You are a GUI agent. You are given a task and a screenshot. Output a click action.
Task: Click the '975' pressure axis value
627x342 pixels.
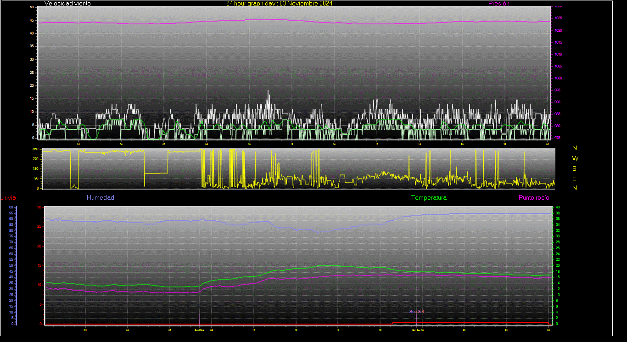pyautogui.click(x=557, y=138)
